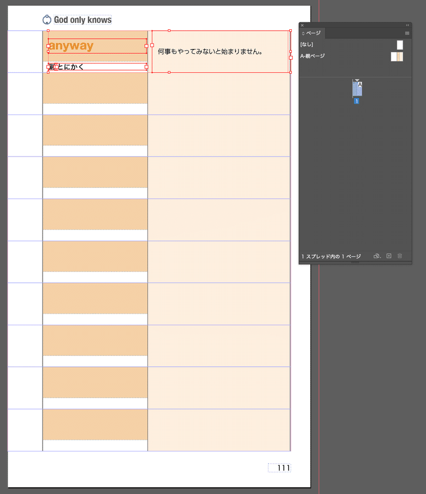The height and width of the screenshot is (494, 426).
Task: Select the orange "anyway" text frame
Action: click(97, 46)
